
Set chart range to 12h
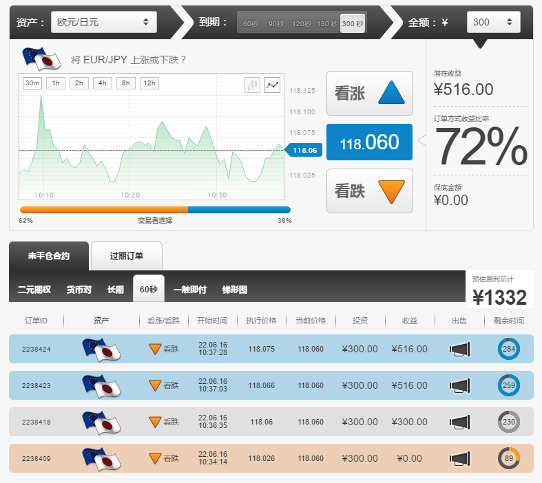[149, 83]
